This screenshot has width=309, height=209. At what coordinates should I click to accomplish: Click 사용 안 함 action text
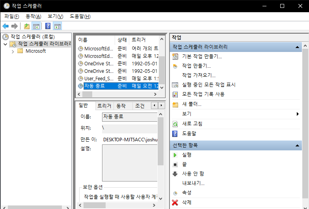click(x=193, y=174)
